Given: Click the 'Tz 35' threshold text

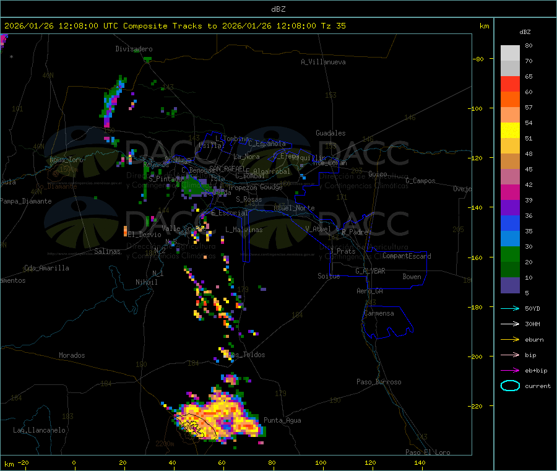Looking at the screenshot, I should coord(333,26).
